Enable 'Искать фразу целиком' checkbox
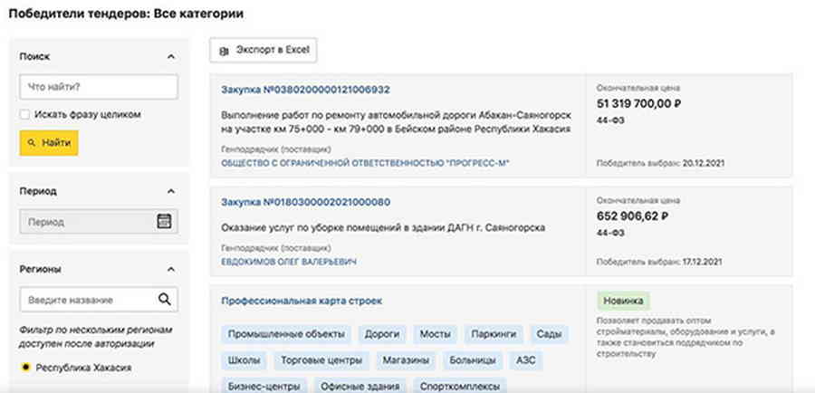Screen dimensions: 815x393 pyautogui.click(x=25, y=115)
